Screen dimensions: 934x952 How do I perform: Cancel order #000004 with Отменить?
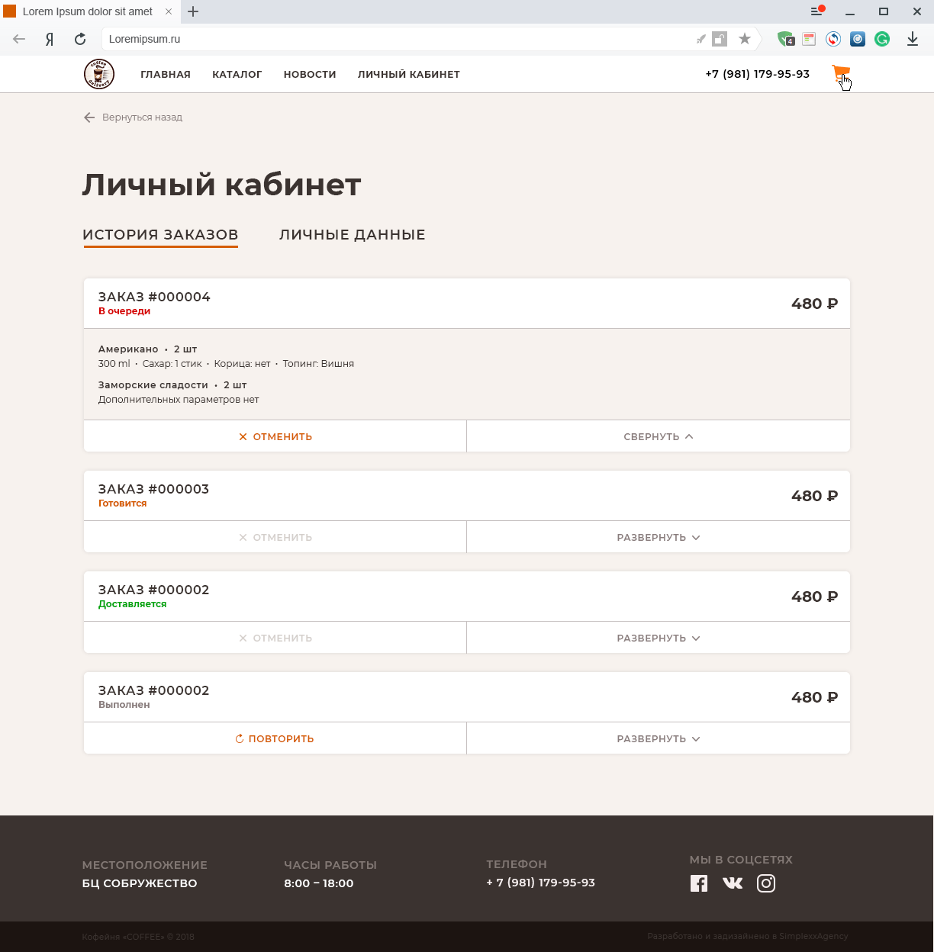coord(275,436)
